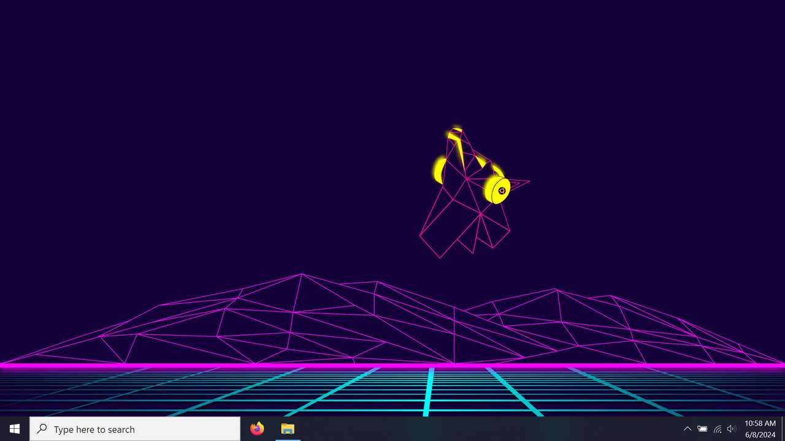Launch Firefox from the taskbar
The width and height of the screenshot is (785, 441).
coord(257,429)
